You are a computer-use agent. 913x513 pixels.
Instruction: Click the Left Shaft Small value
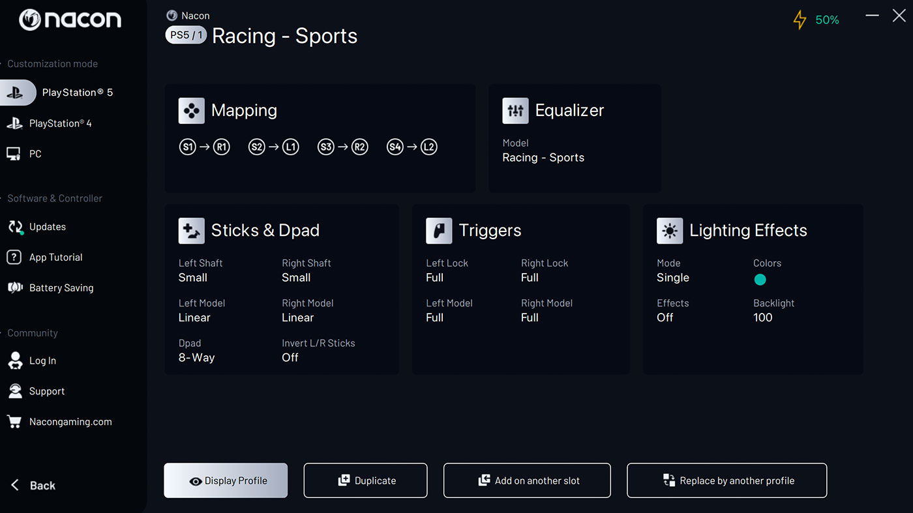(193, 278)
